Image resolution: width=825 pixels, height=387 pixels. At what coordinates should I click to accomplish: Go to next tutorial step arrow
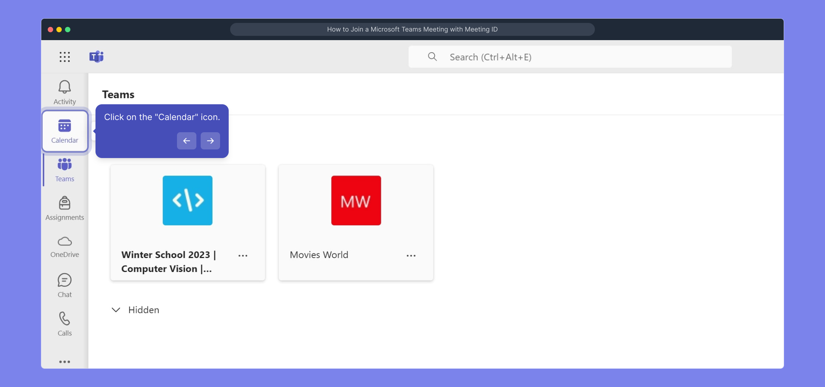[210, 141]
